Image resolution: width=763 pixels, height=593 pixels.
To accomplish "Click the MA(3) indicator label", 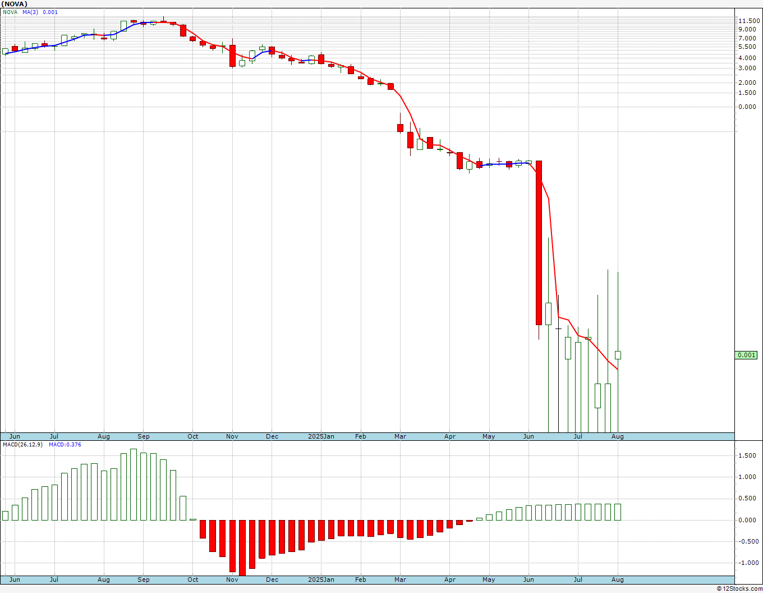I will tap(30, 12).
